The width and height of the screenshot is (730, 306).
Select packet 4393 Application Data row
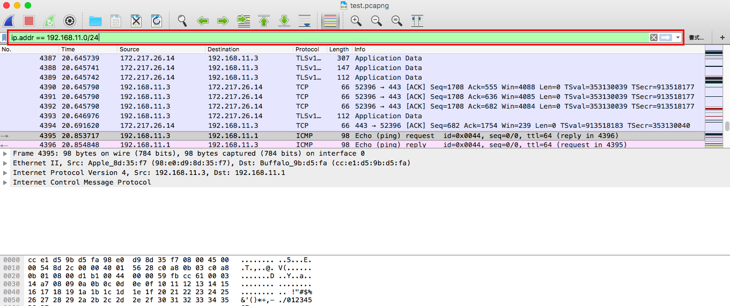[x=352, y=116]
